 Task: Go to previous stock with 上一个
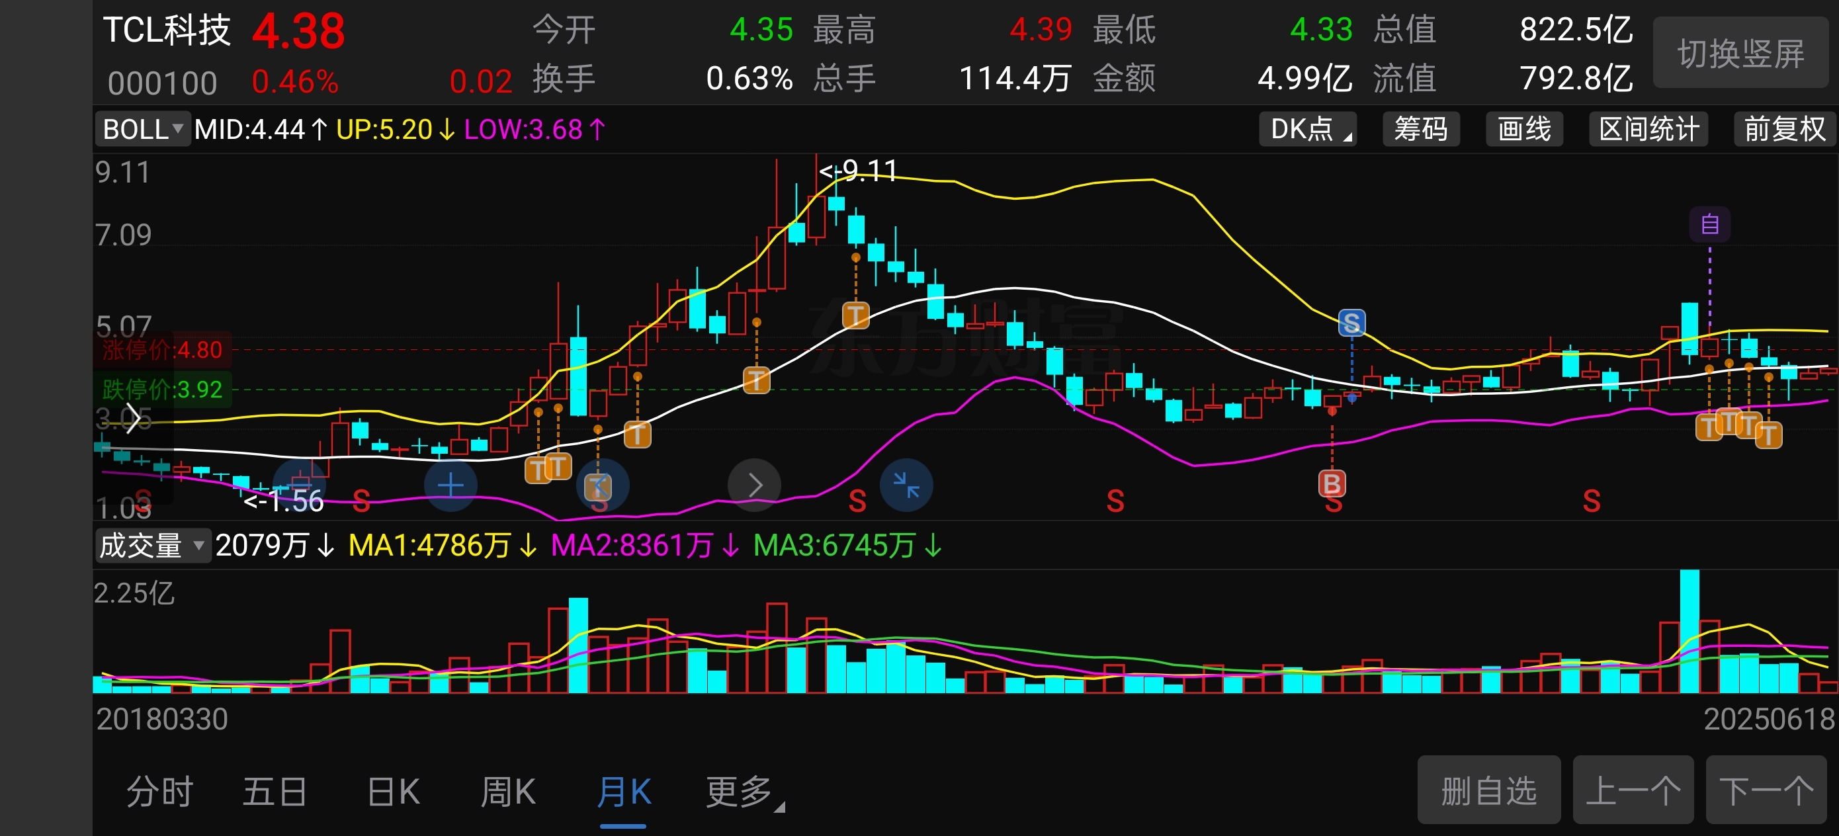(x=1633, y=790)
